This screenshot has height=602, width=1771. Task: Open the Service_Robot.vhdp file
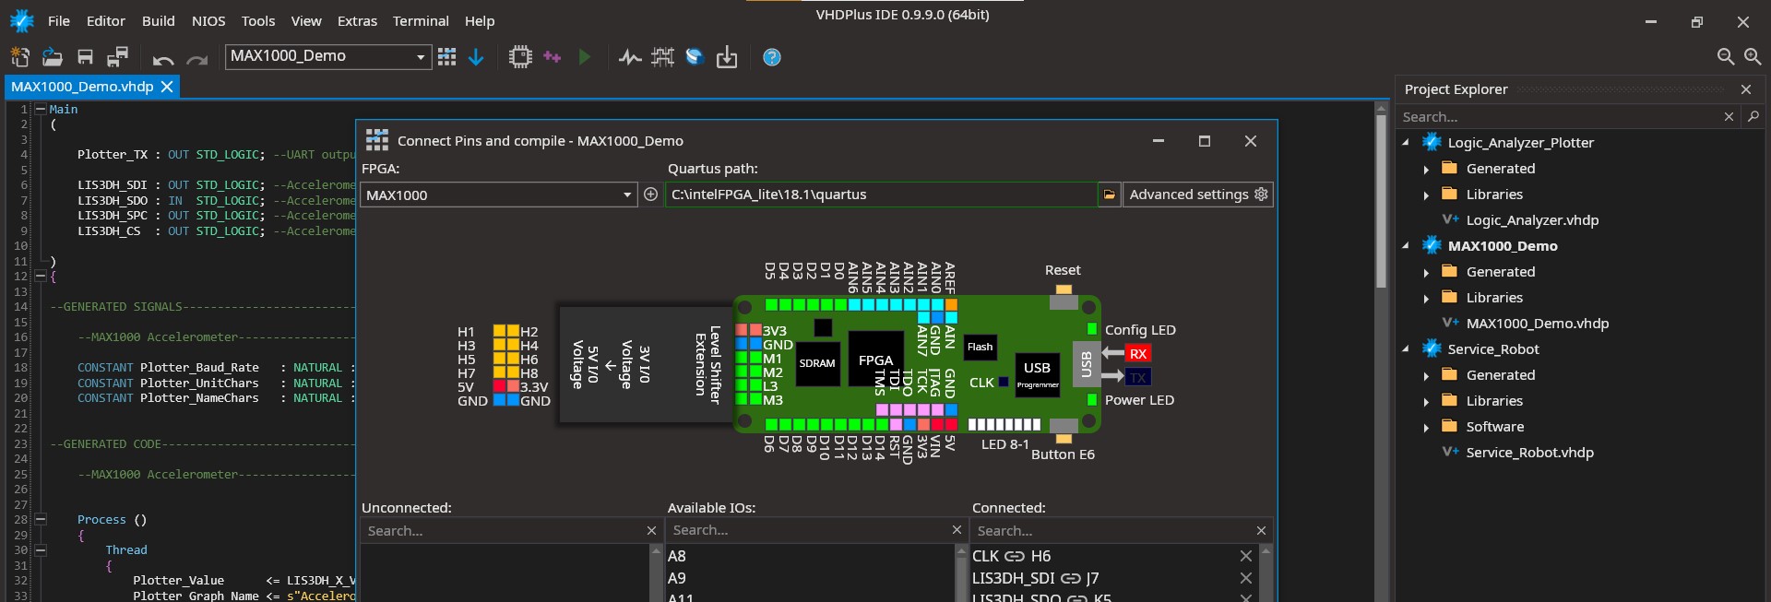click(x=1529, y=453)
